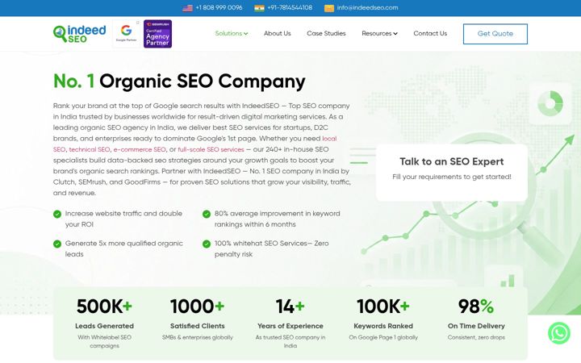Click the US flag phone icon
The width and height of the screenshot is (581, 363).
click(187, 8)
